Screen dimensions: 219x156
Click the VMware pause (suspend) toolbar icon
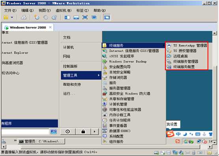tap(6, 17)
